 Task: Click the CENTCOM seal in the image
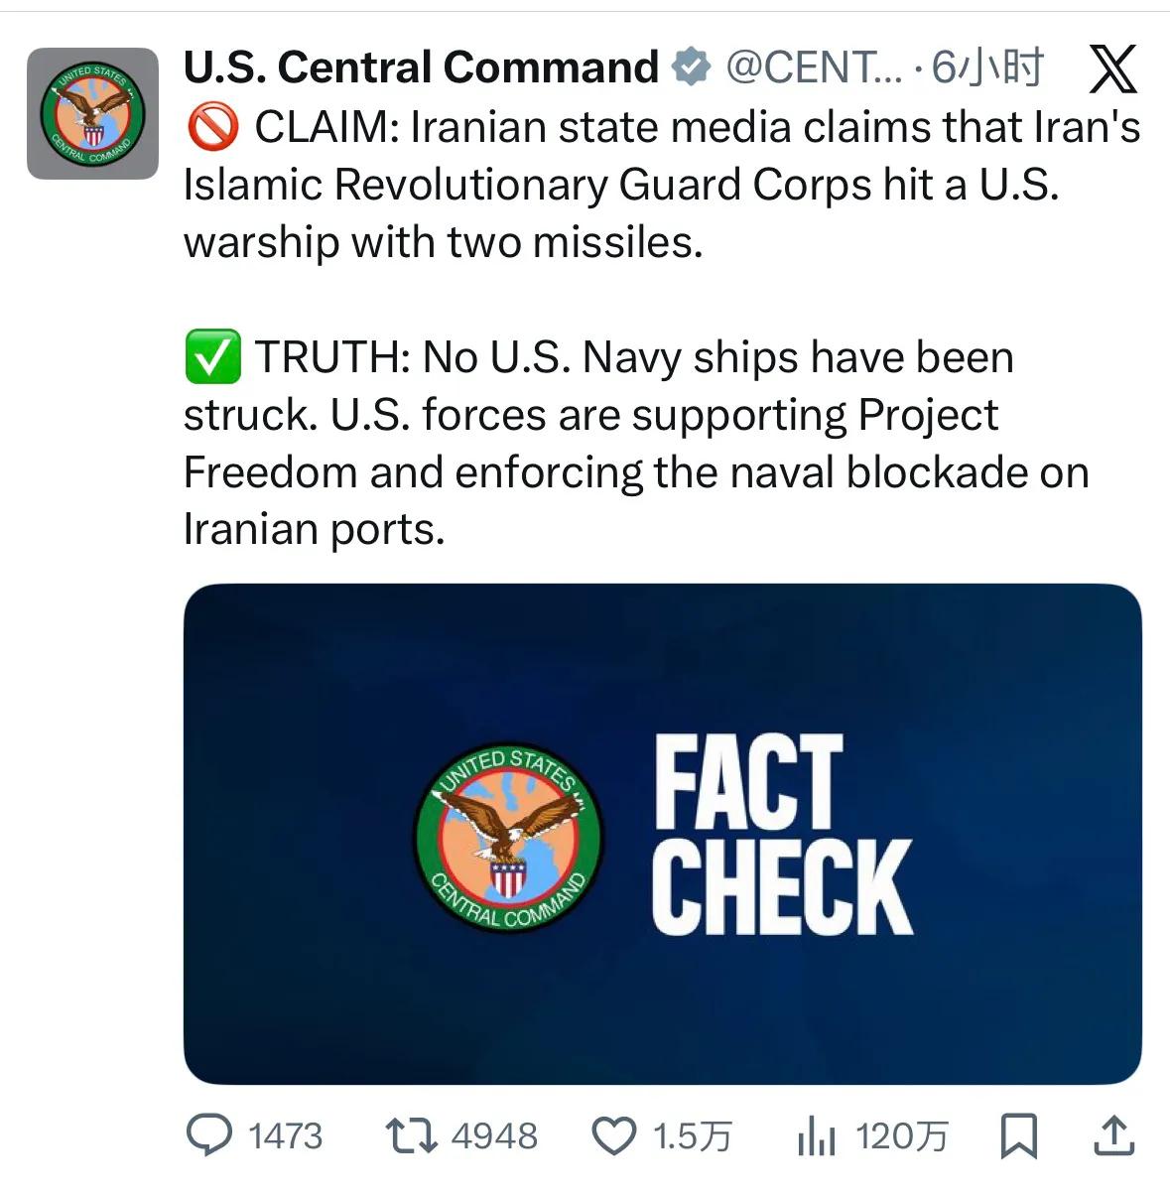[508, 838]
